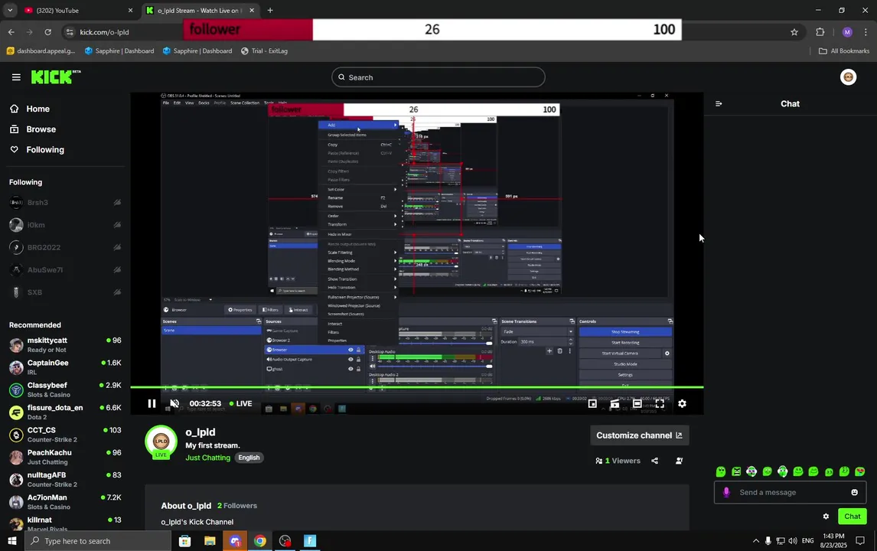The width and height of the screenshot is (877, 551).
Task: Click the Kick Search field
Action: tap(438, 77)
